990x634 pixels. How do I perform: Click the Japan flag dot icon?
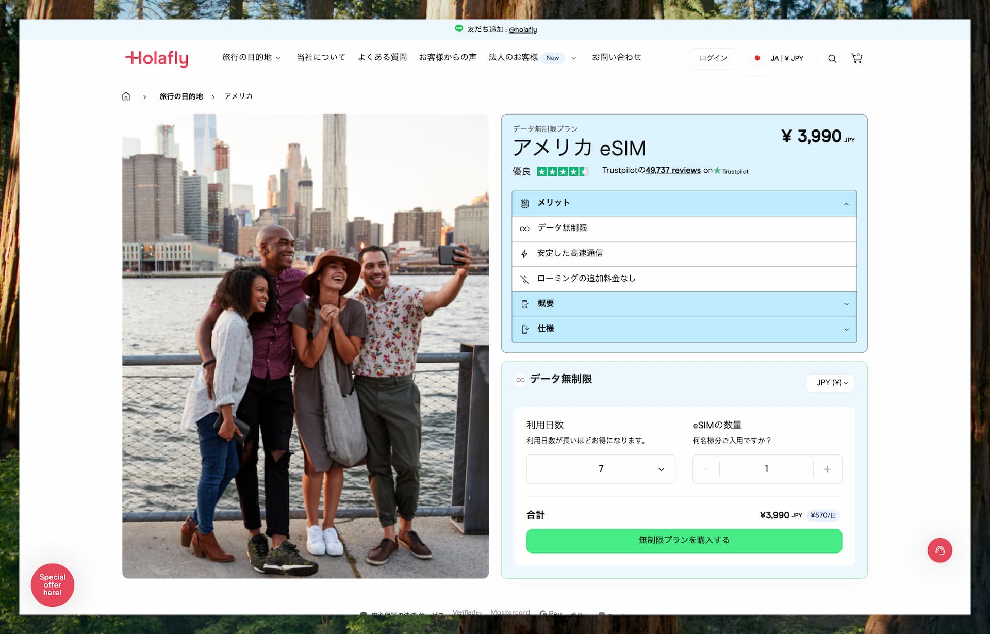coord(757,58)
